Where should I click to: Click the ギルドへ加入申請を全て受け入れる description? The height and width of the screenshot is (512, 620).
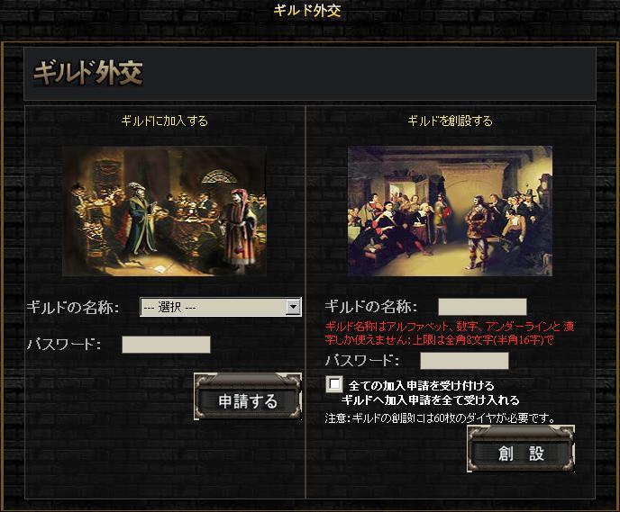point(430,400)
